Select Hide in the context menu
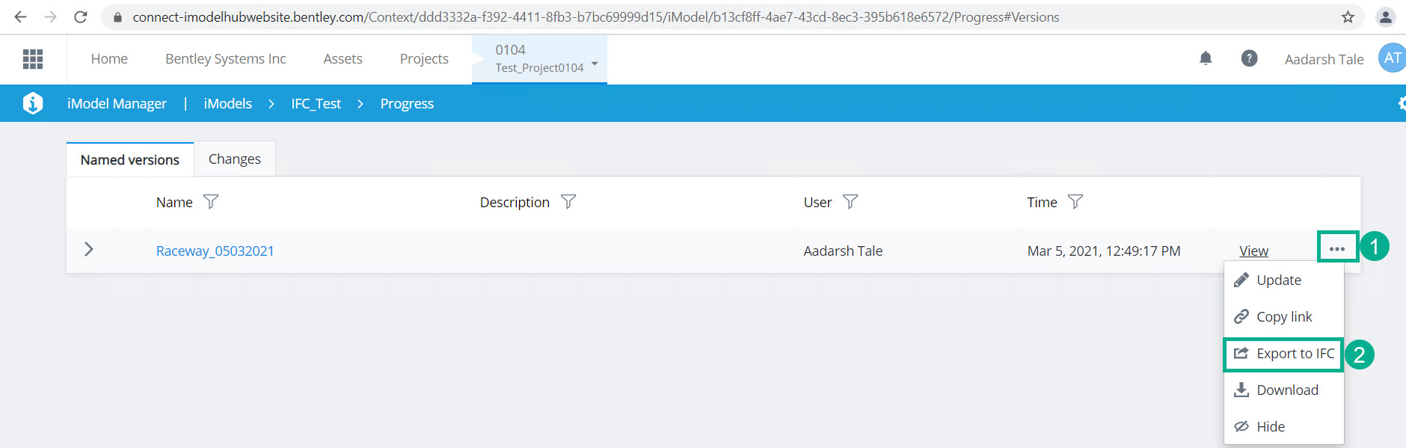Viewport: 1406px width, 448px height. coord(1283,426)
